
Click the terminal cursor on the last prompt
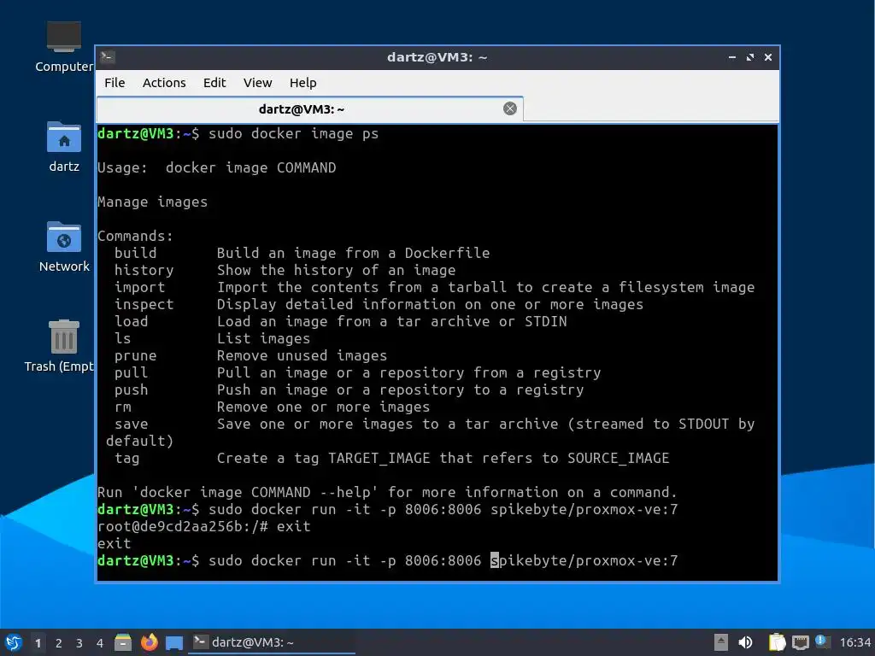(495, 560)
